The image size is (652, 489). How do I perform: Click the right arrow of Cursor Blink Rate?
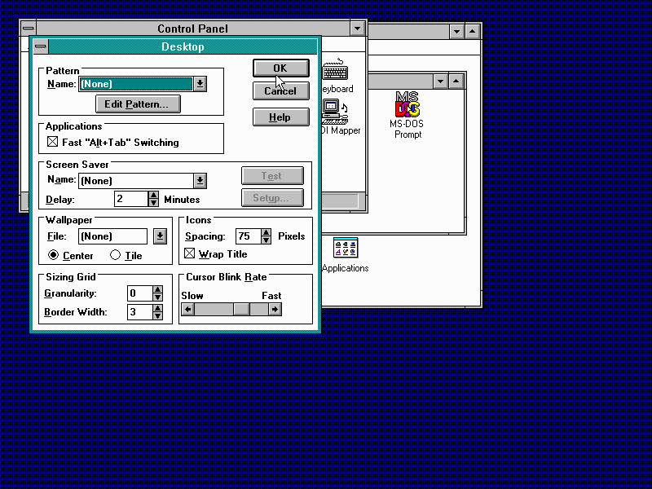275,309
